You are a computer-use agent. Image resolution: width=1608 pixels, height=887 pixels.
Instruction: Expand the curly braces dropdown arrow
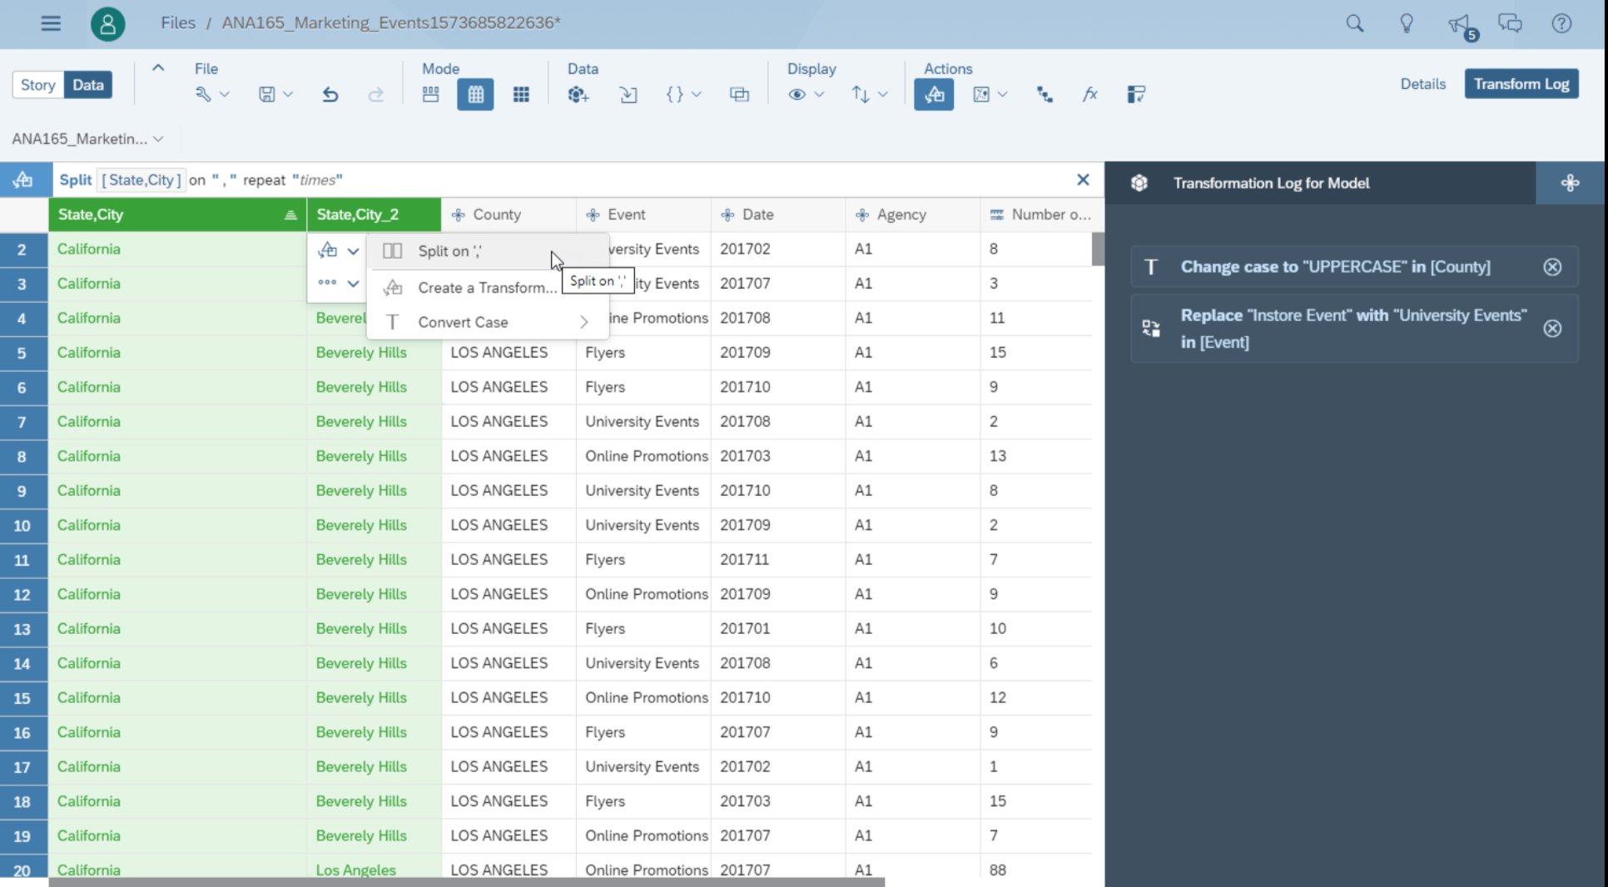click(697, 95)
